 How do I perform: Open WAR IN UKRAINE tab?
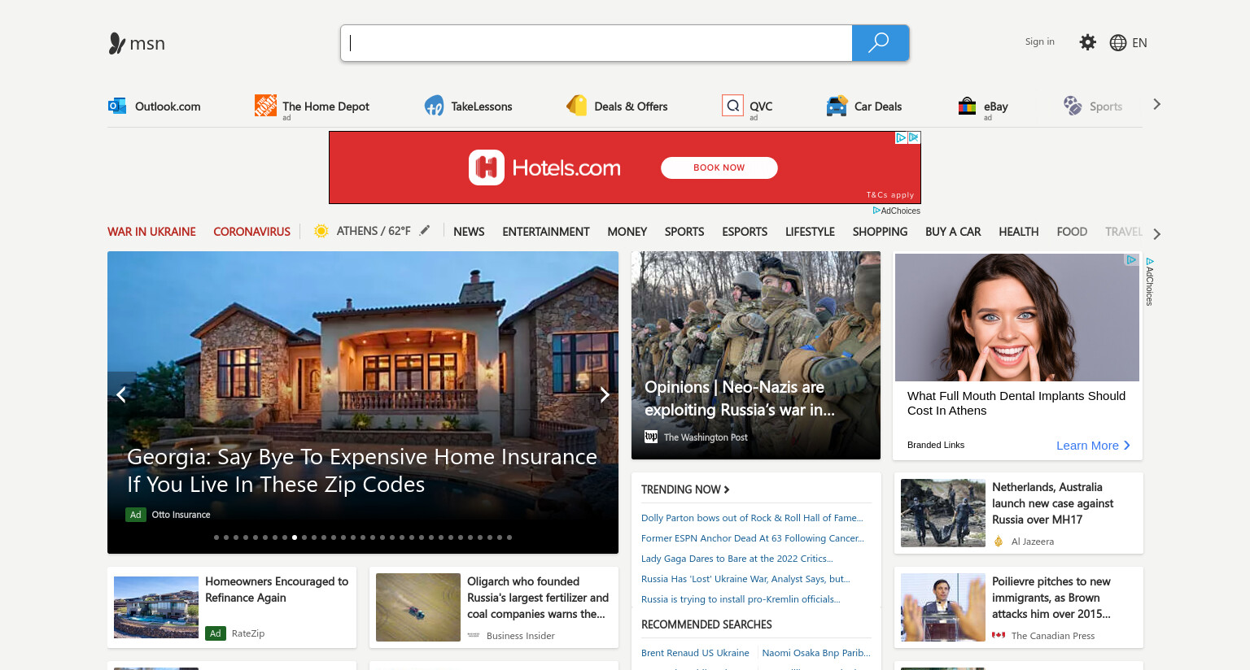coord(151,232)
